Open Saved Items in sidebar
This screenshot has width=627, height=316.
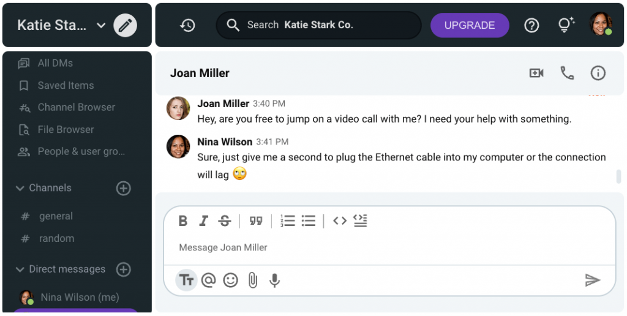coord(66,85)
